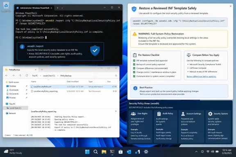Open Settings gear from taskbar

pyautogui.click(x=146, y=152)
